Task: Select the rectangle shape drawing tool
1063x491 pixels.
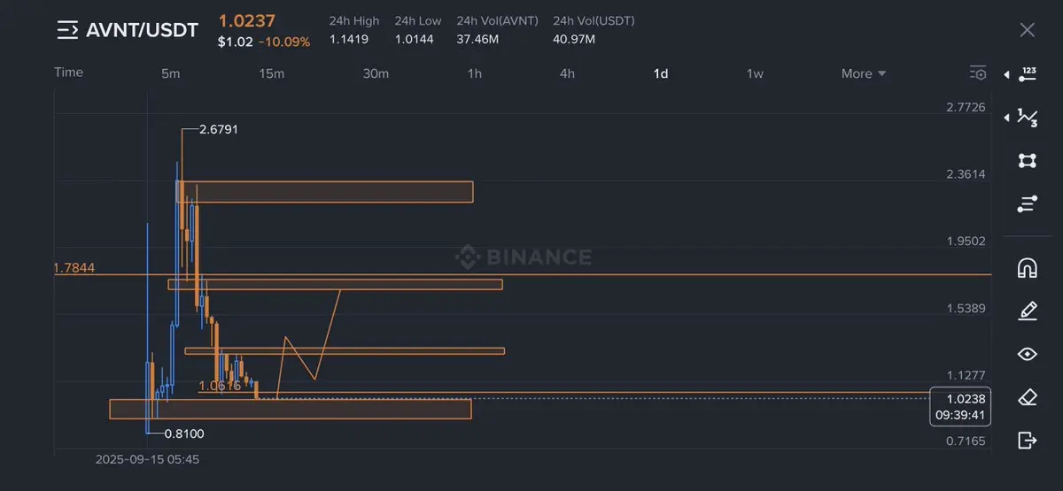Action: (x=1028, y=161)
